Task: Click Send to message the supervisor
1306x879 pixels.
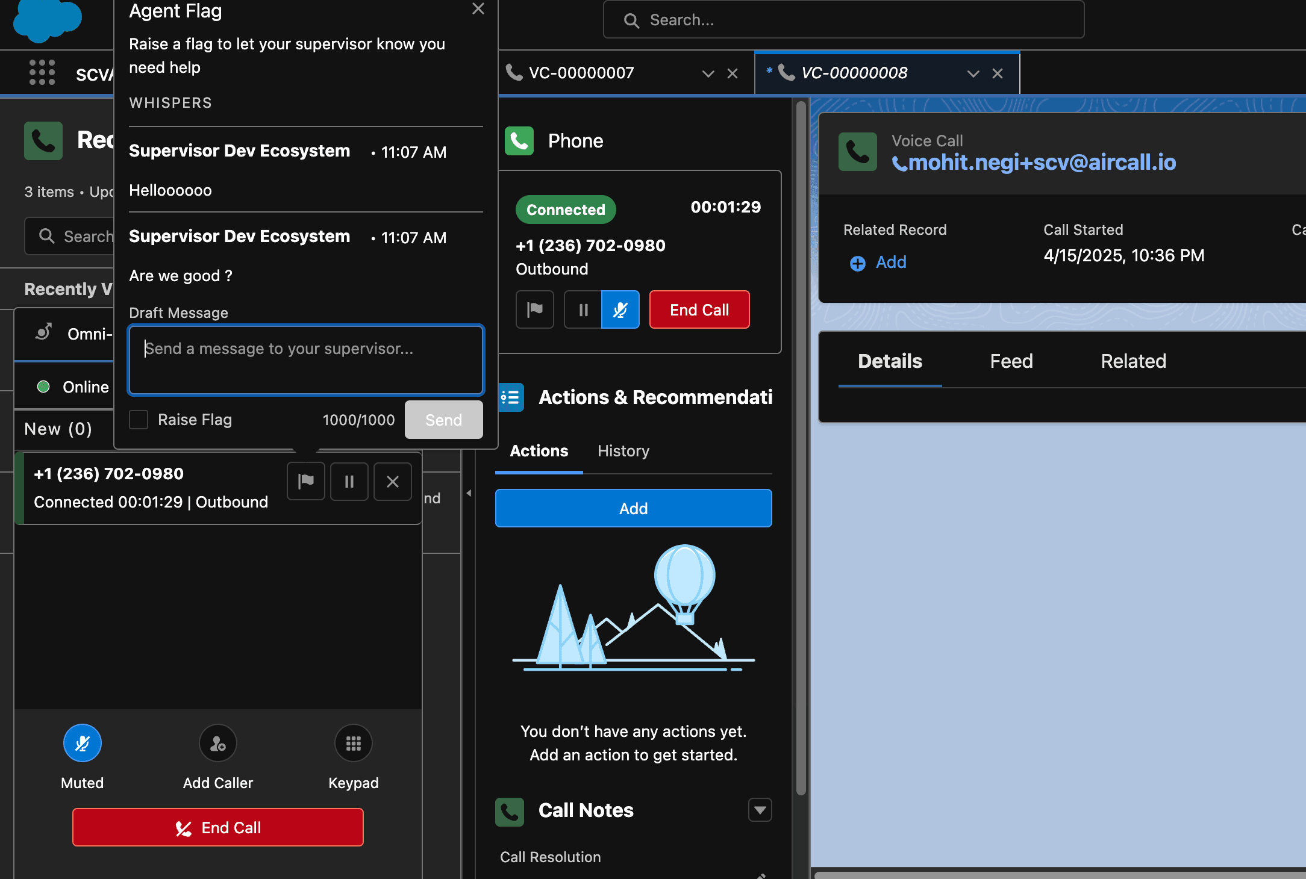Action: coord(443,420)
